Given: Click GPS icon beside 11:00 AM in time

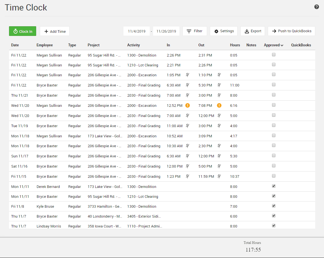Looking at the screenshot, I should 187,126.
